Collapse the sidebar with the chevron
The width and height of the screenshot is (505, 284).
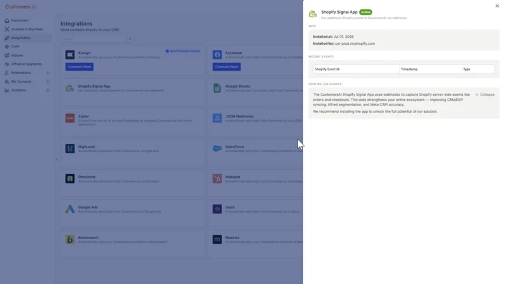pyautogui.click(x=57, y=159)
